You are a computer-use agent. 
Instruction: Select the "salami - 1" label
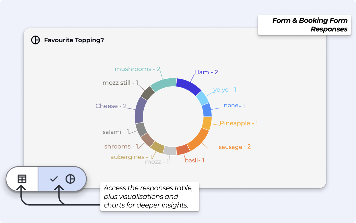[x=116, y=132]
